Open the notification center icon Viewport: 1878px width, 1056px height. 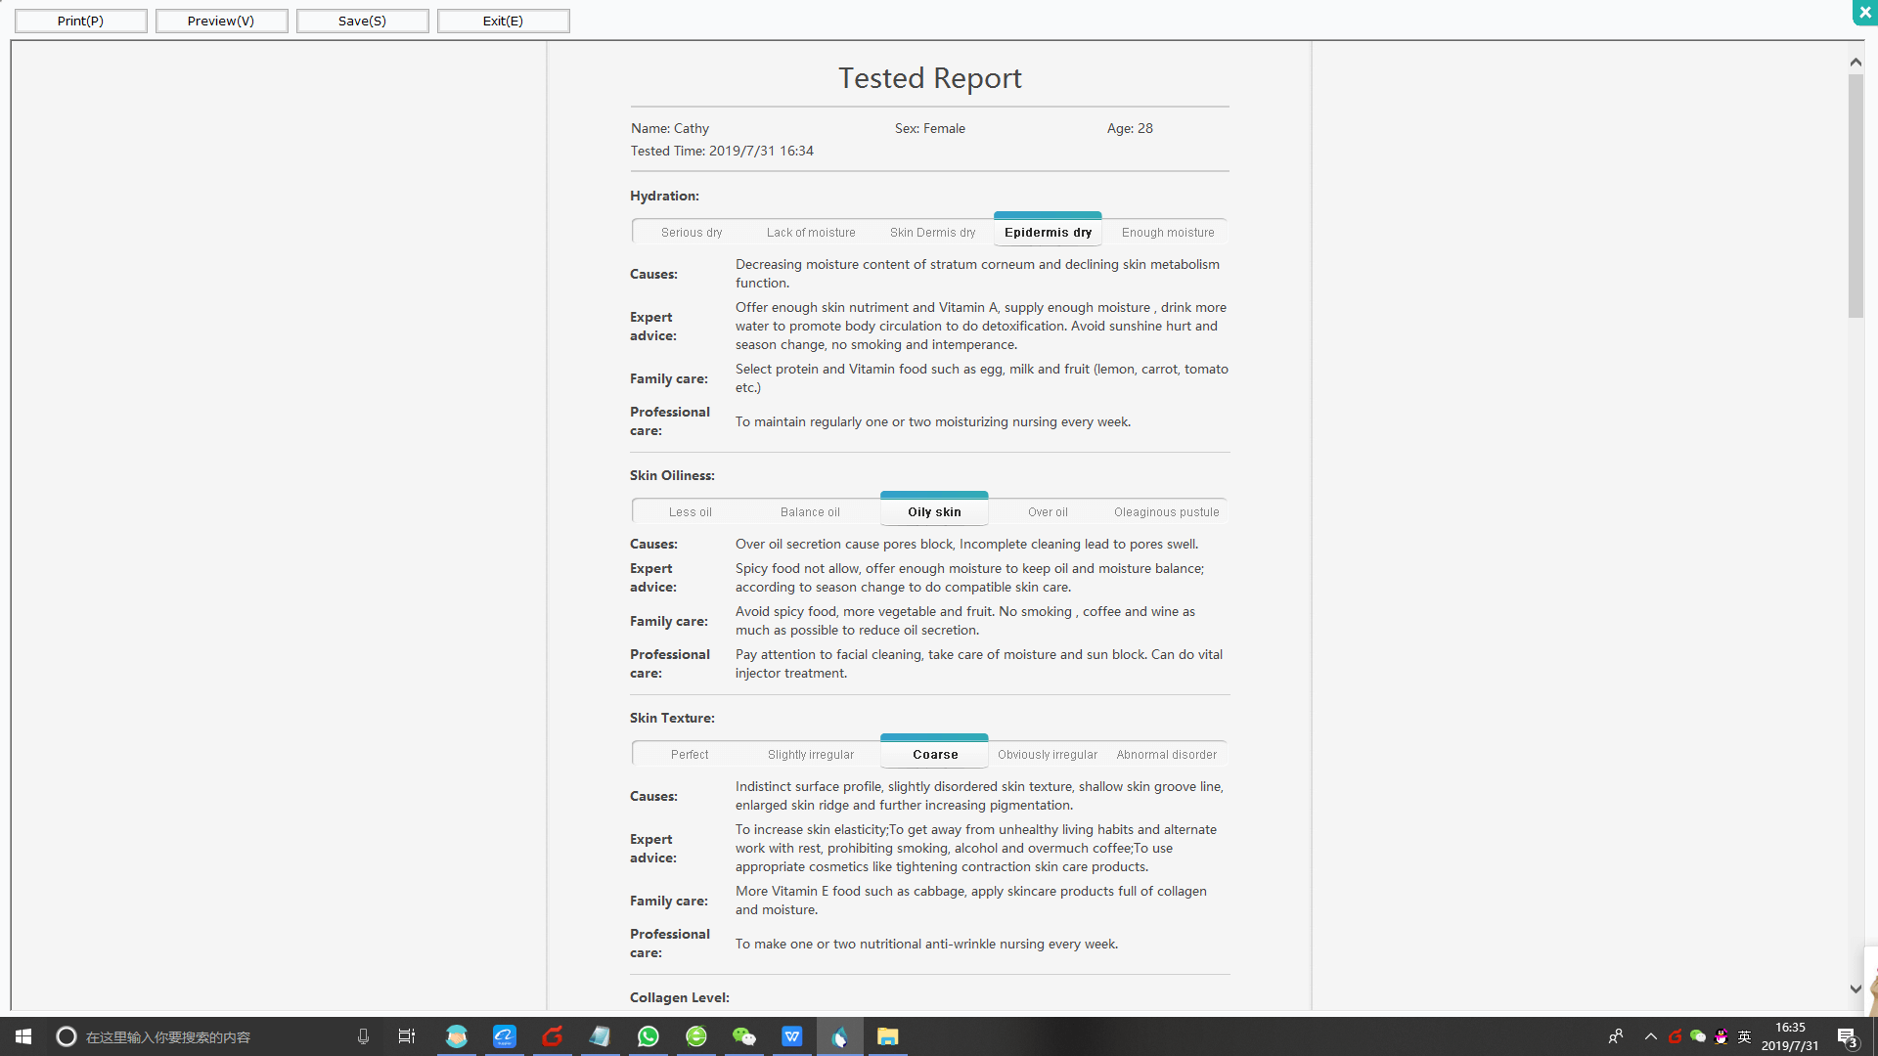pyautogui.click(x=1847, y=1036)
